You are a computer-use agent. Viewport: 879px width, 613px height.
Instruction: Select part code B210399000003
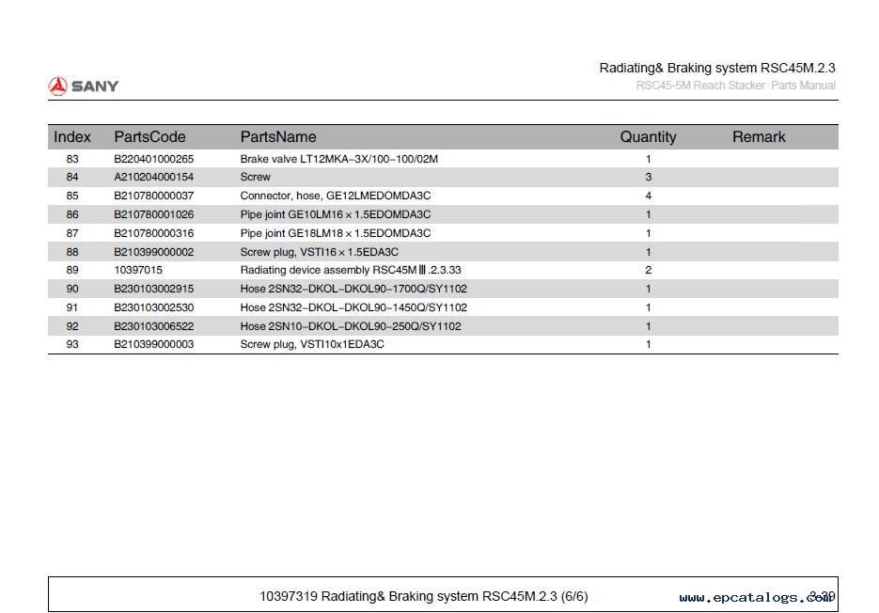point(153,344)
